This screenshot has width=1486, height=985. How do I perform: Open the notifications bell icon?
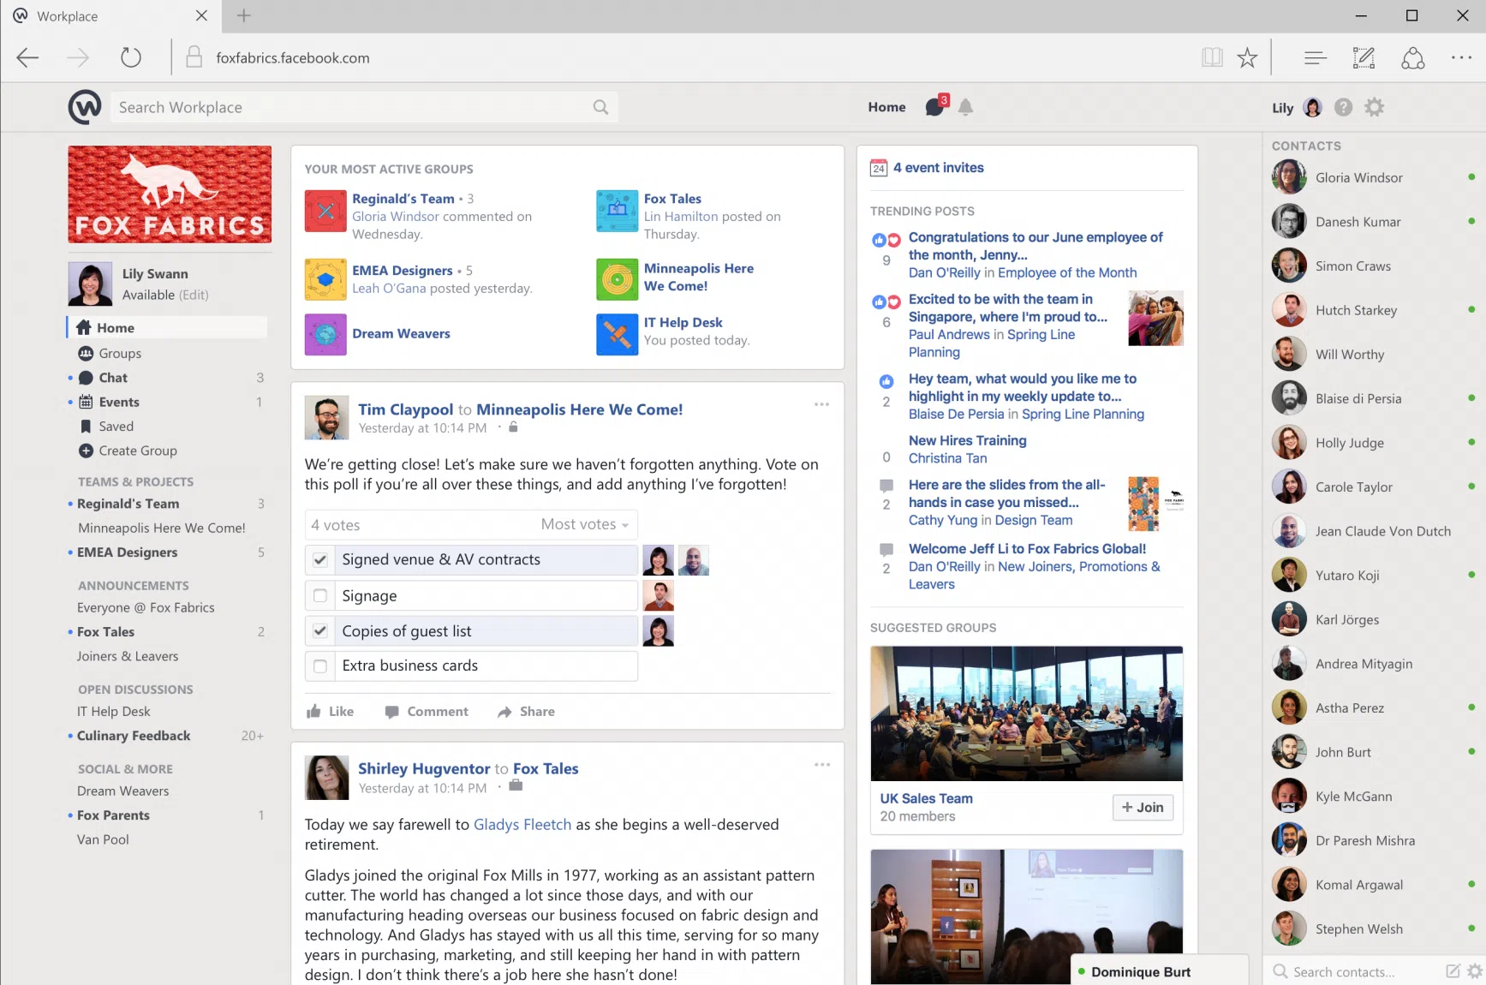pyautogui.click(x=965, y=107)
